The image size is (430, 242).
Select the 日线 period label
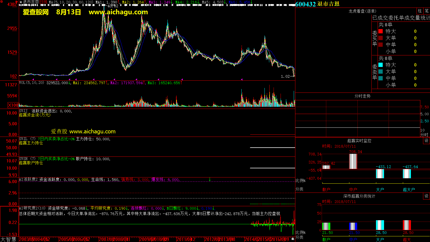[x=43, y=2]
